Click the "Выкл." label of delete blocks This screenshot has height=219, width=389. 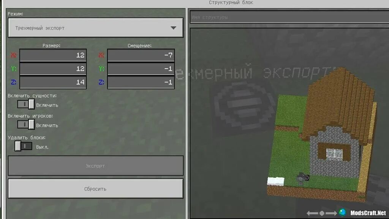point(43,147)
